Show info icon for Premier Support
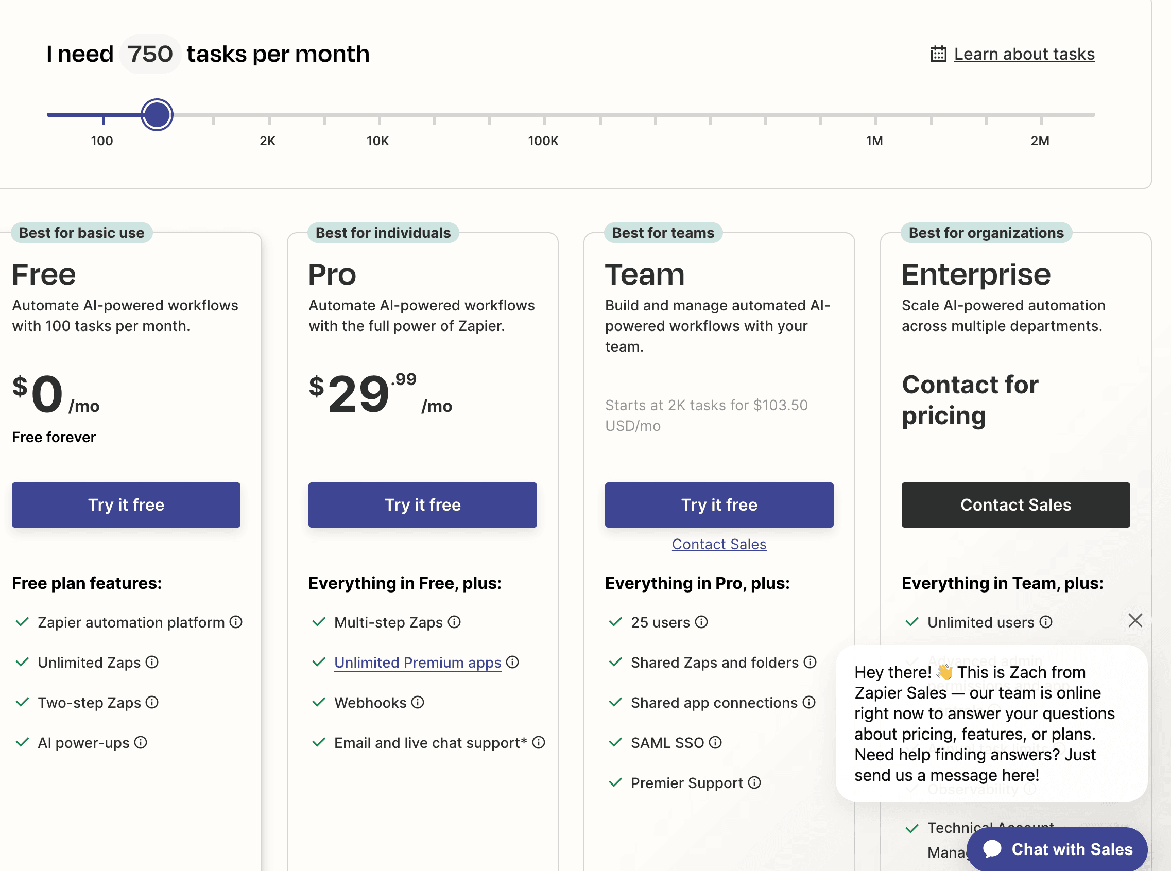Viewport: 1171px width, 871px height. [x=754, y=782]
